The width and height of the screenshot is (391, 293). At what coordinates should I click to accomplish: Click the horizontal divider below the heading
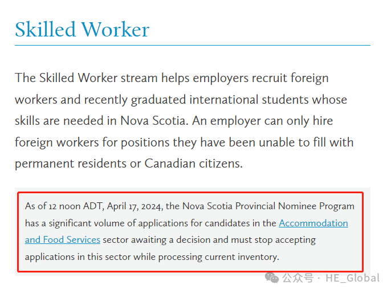point(192,45)
